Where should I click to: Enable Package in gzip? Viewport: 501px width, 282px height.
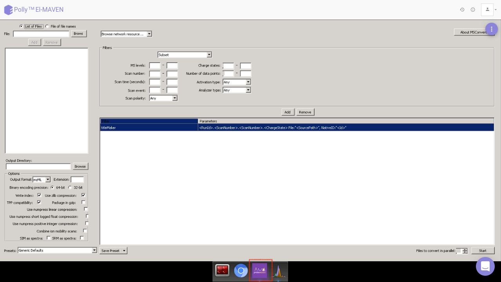pyautogui.click(x=83, y=202)
